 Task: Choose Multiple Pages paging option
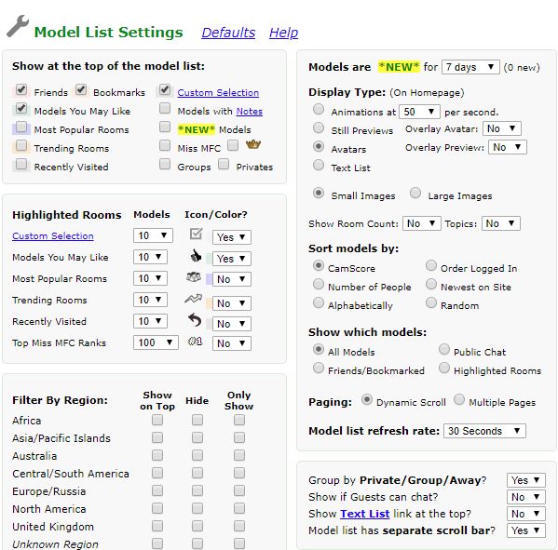459,399
